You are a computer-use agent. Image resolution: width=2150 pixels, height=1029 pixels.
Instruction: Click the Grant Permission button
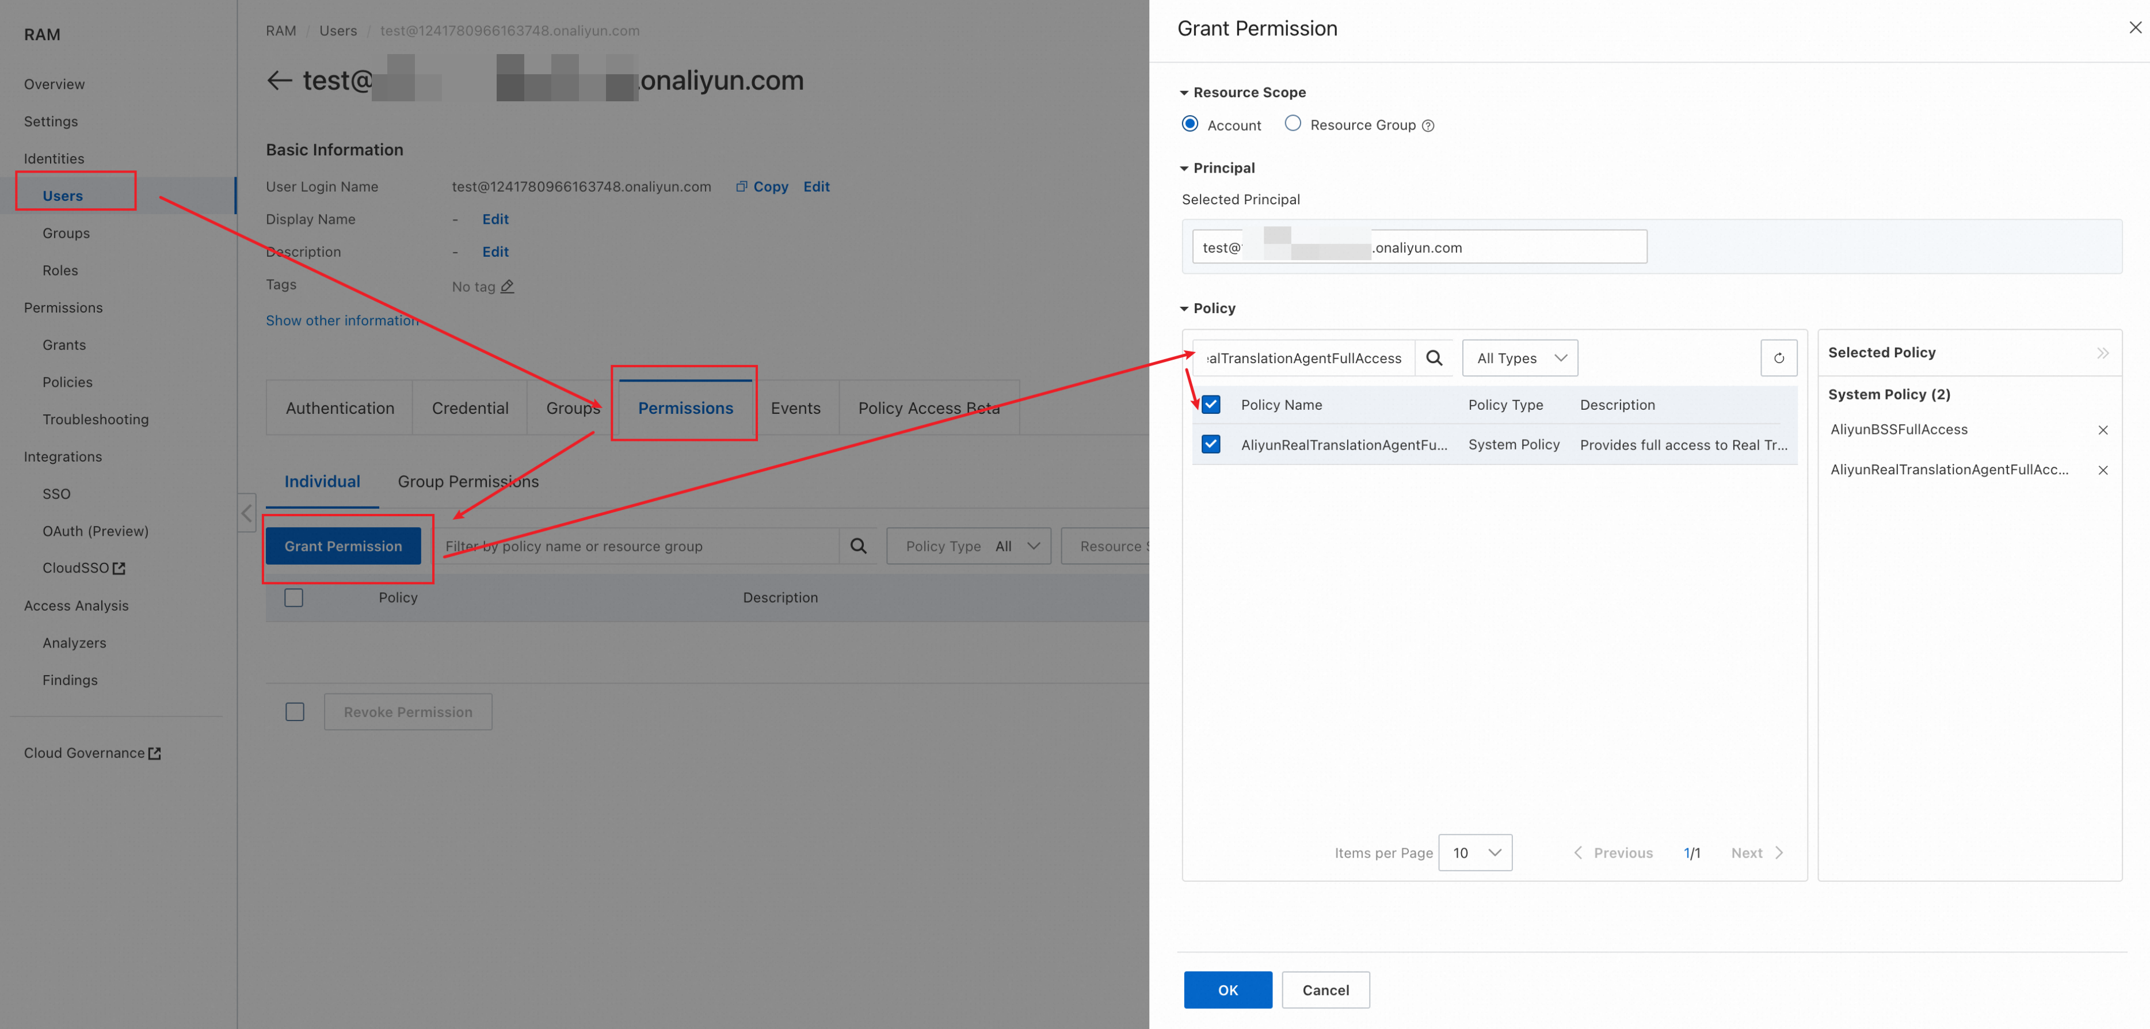(x=343, y=546)
